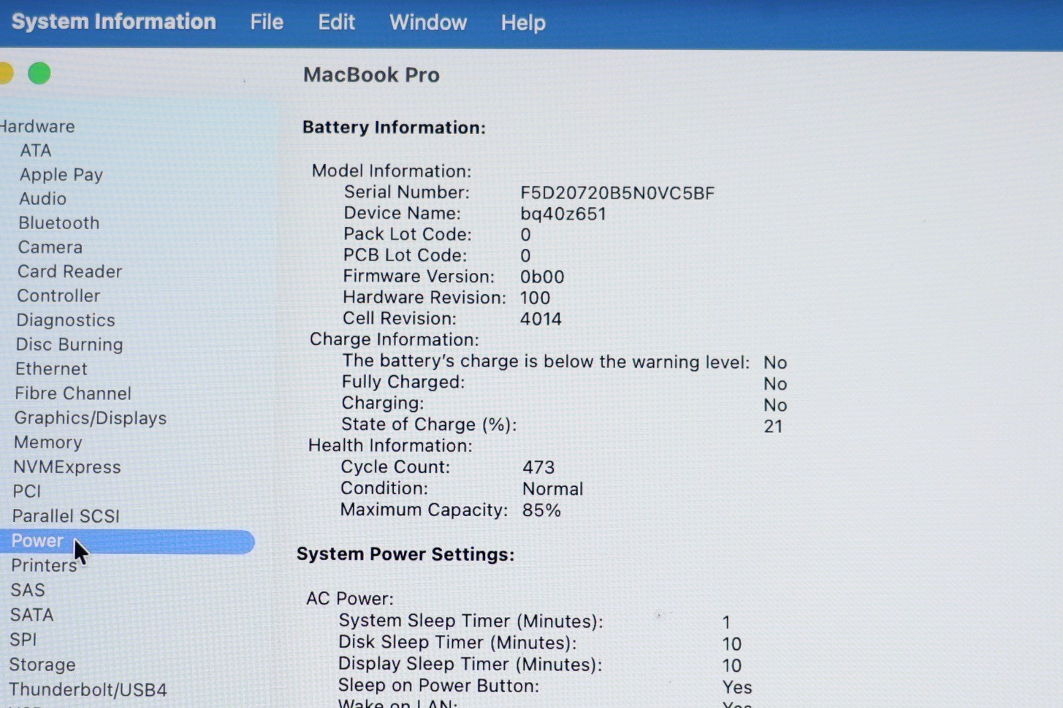Click the battery serial number value
Viewport: 1063px width, 708px height.
(x=617, y=193)
